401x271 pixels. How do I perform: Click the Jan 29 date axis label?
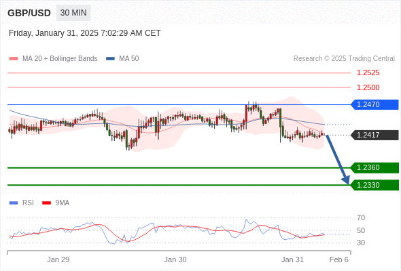point(58,259)
